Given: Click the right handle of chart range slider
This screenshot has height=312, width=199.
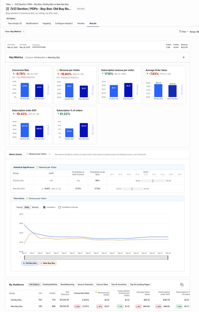Looking at the screenshot, I should (x=168, y=257).
